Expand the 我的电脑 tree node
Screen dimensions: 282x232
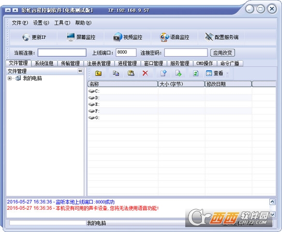click(10, 78)
